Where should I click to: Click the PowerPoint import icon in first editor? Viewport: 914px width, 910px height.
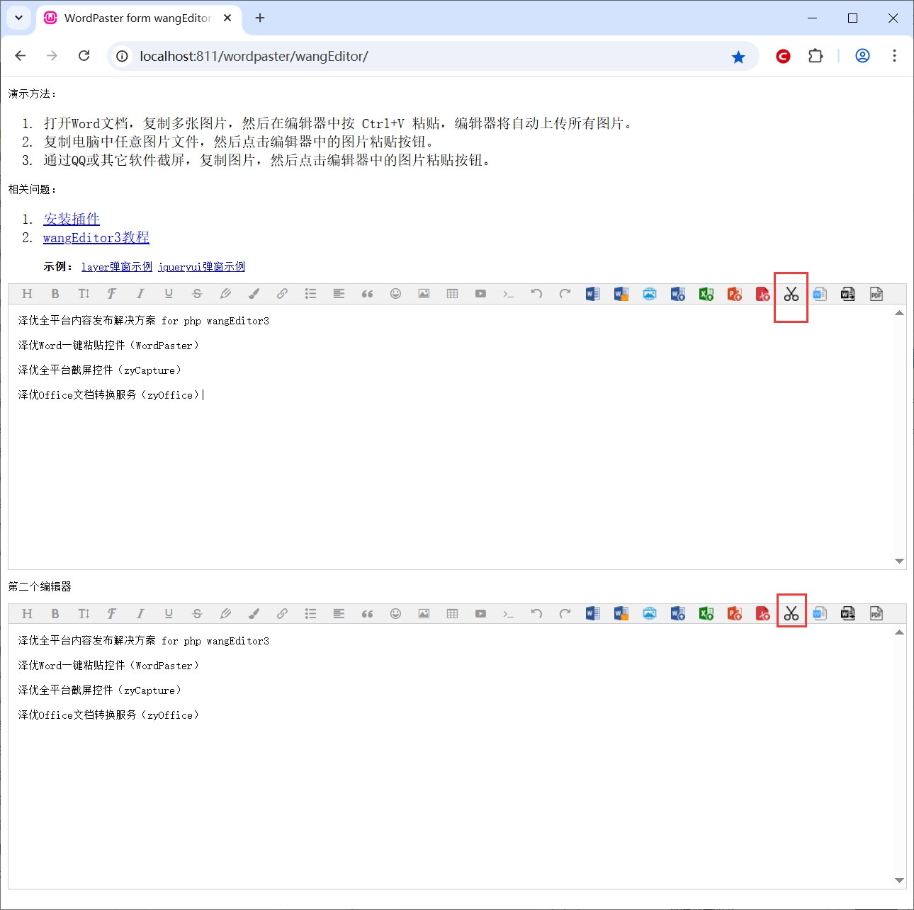[x=734, y=294]
